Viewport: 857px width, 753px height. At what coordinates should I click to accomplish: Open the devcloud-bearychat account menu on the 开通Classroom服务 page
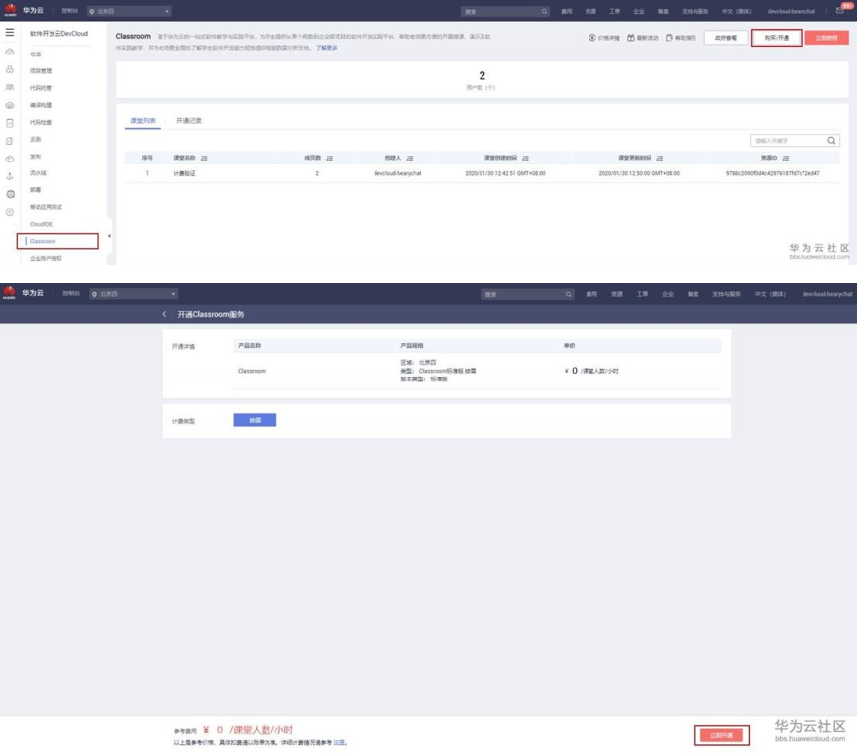(x=827, y=294)
